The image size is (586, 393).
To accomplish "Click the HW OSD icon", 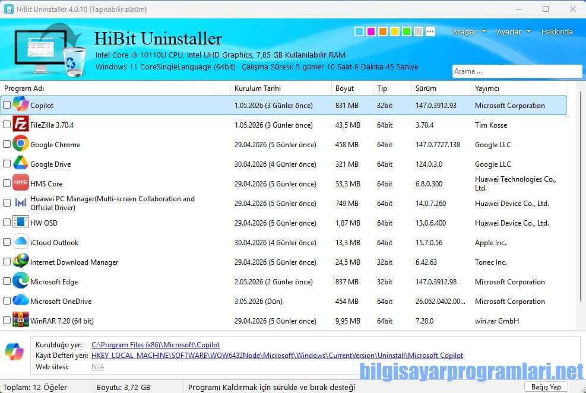I will pyautogui.click(x=21, y=222).
